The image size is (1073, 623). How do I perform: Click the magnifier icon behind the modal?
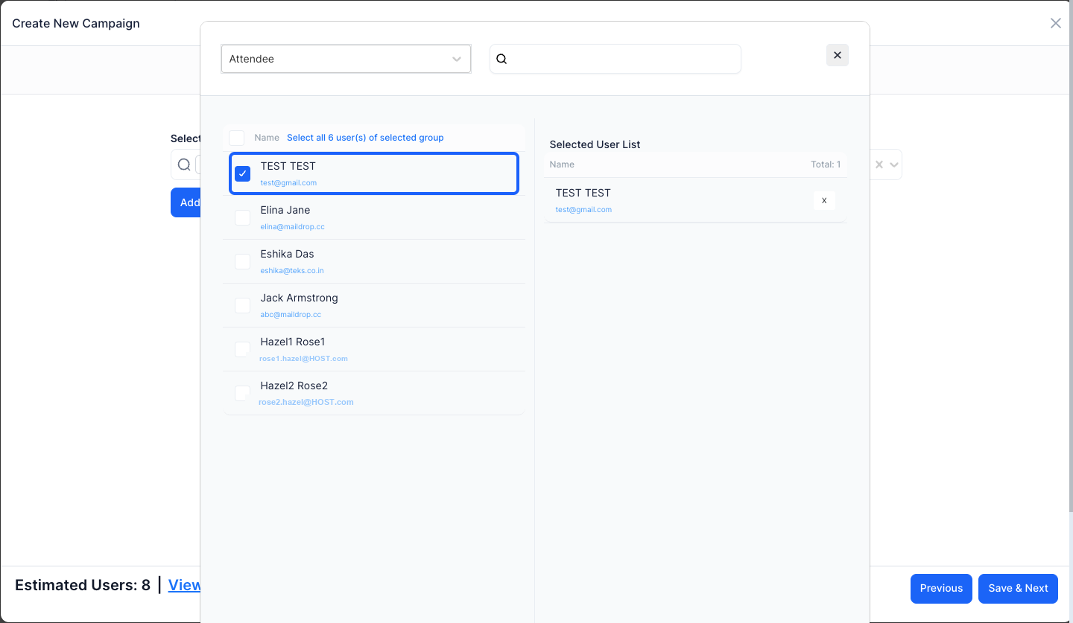tap(184, 164)
